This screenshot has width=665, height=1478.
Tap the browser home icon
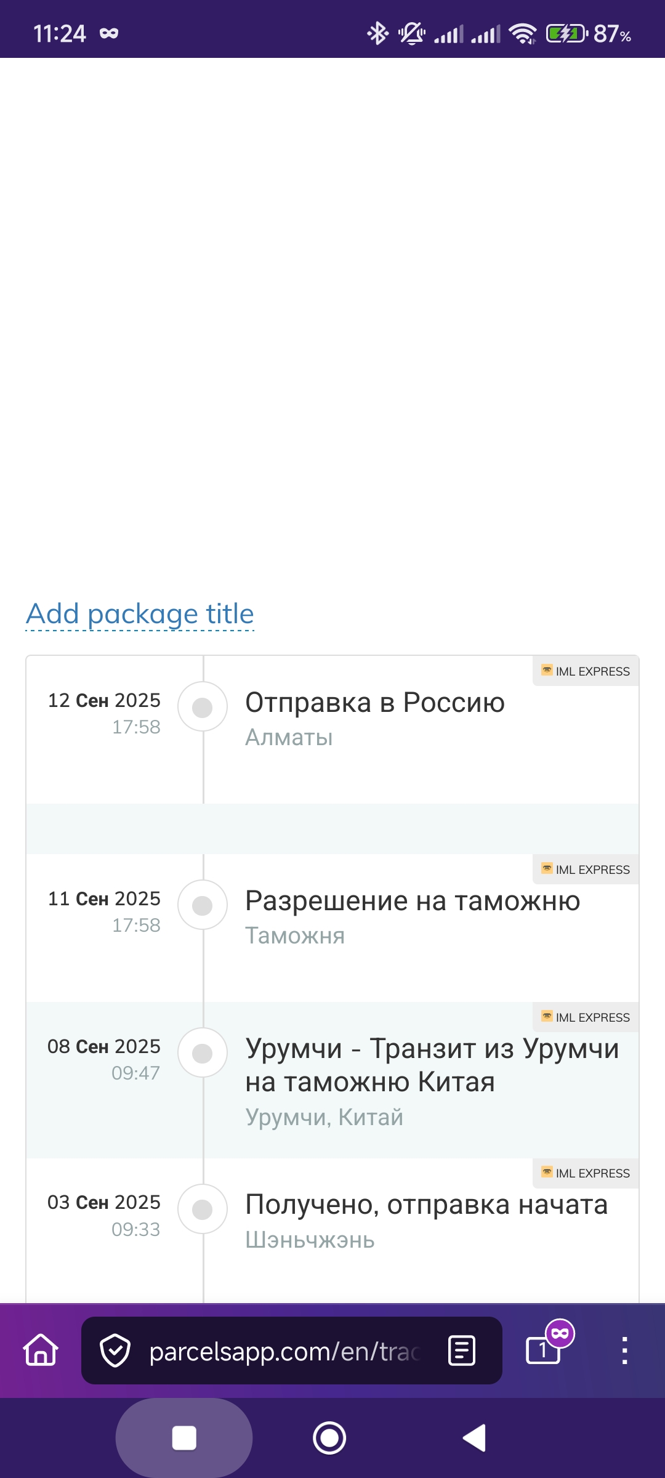(x=41, y=1350)
